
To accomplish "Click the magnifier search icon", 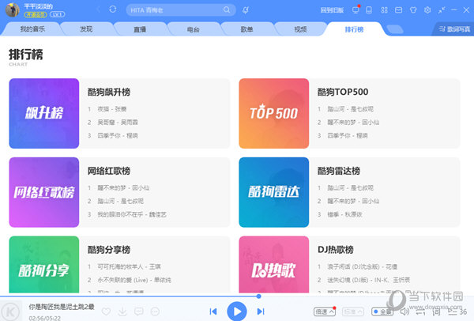I will tap(227, 9).
